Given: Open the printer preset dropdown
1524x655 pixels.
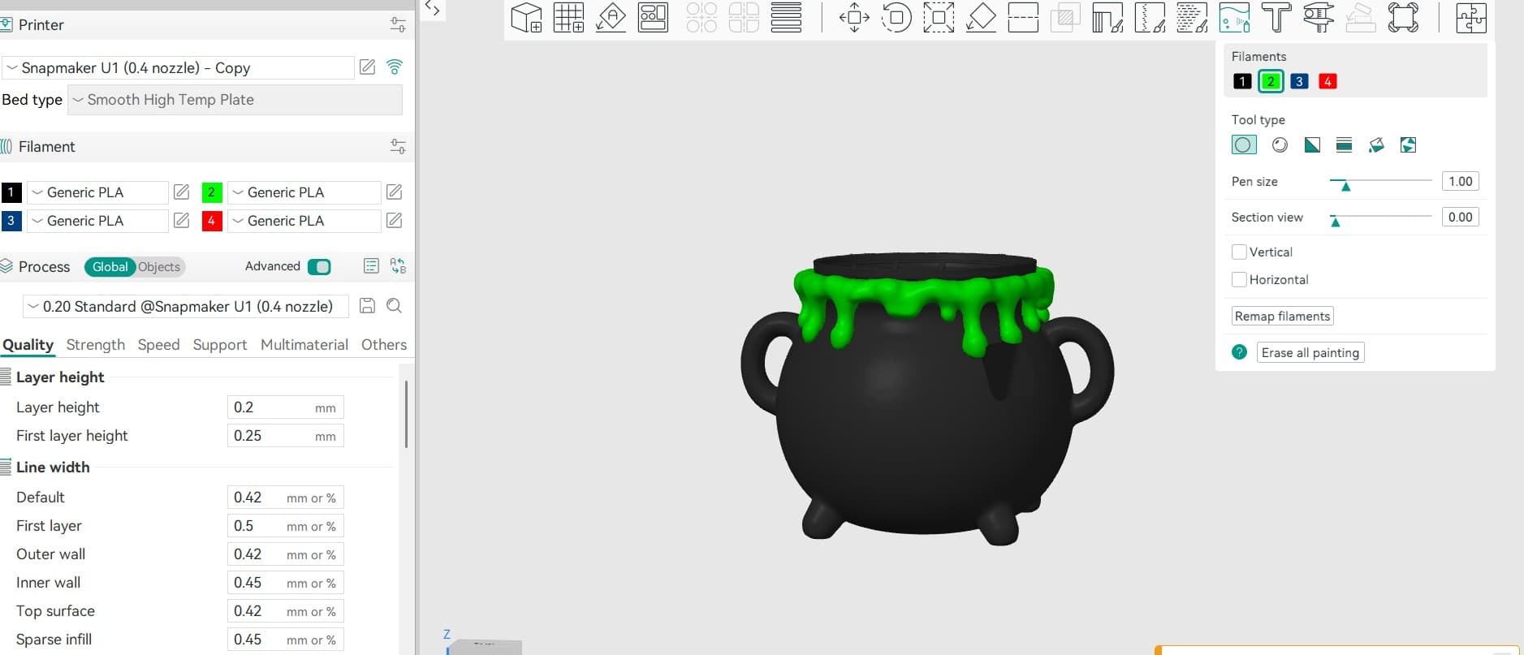Looking at the screenshot, I should [x=178, y=67].
